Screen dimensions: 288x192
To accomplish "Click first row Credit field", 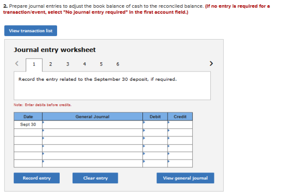I will tap(180, 125).
